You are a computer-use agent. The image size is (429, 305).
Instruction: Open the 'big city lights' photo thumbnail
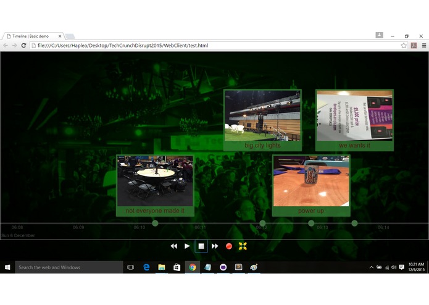262,115
